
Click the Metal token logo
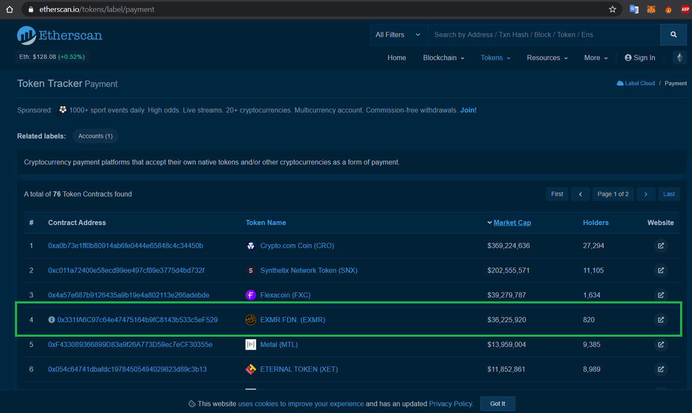click(x=251, y=344)
